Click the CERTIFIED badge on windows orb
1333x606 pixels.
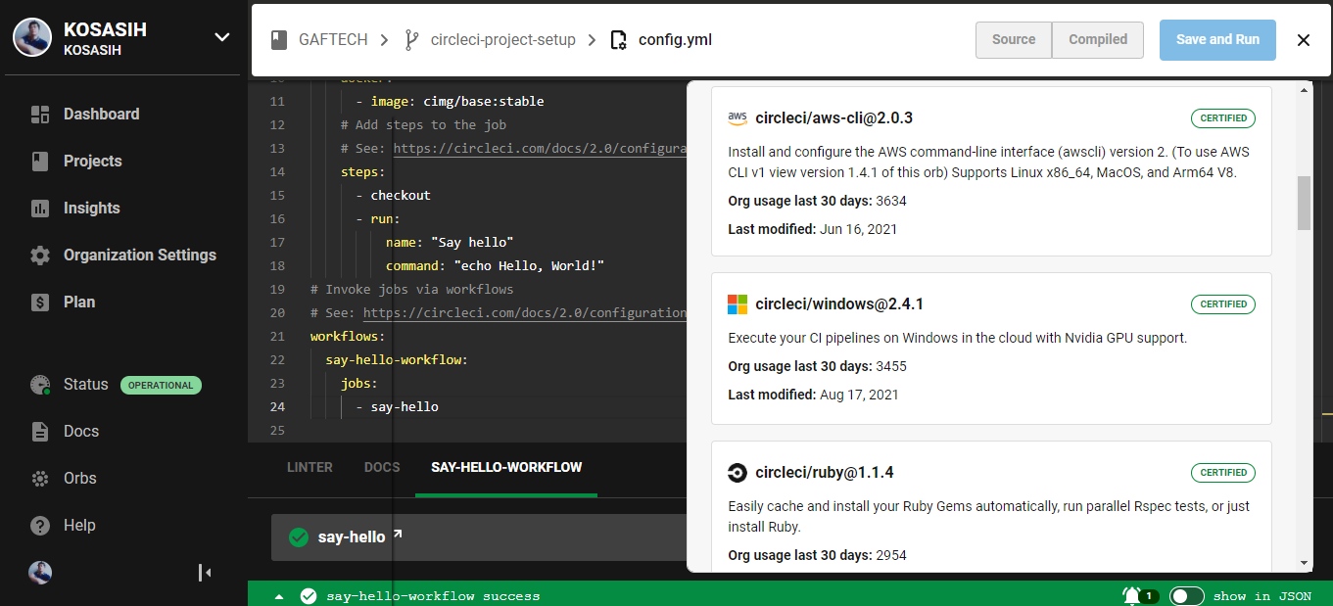pyautogui.click(x=1223, y=304)
